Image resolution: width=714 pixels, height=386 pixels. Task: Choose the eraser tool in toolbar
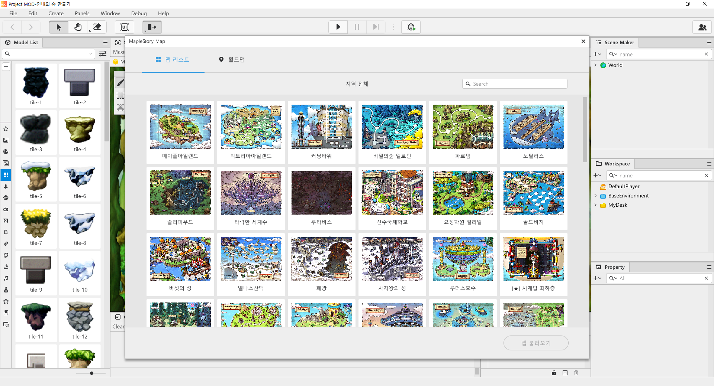point(97,27)
